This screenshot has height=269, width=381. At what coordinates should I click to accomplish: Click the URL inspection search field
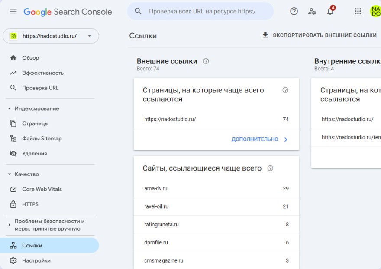(x=201, y=11)
